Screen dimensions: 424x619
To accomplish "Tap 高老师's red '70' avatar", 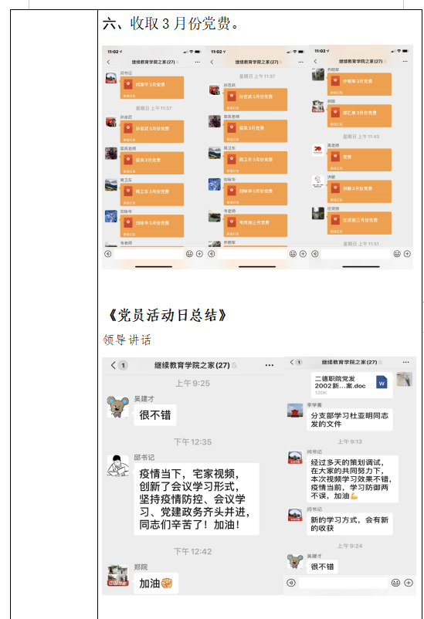I will pos(317,150).
